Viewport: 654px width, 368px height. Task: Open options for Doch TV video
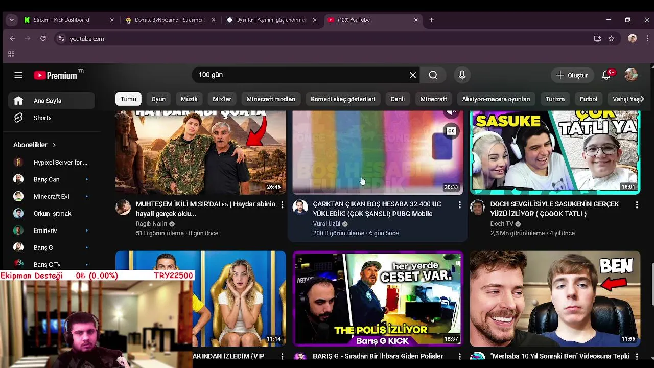tap(637, 204)
